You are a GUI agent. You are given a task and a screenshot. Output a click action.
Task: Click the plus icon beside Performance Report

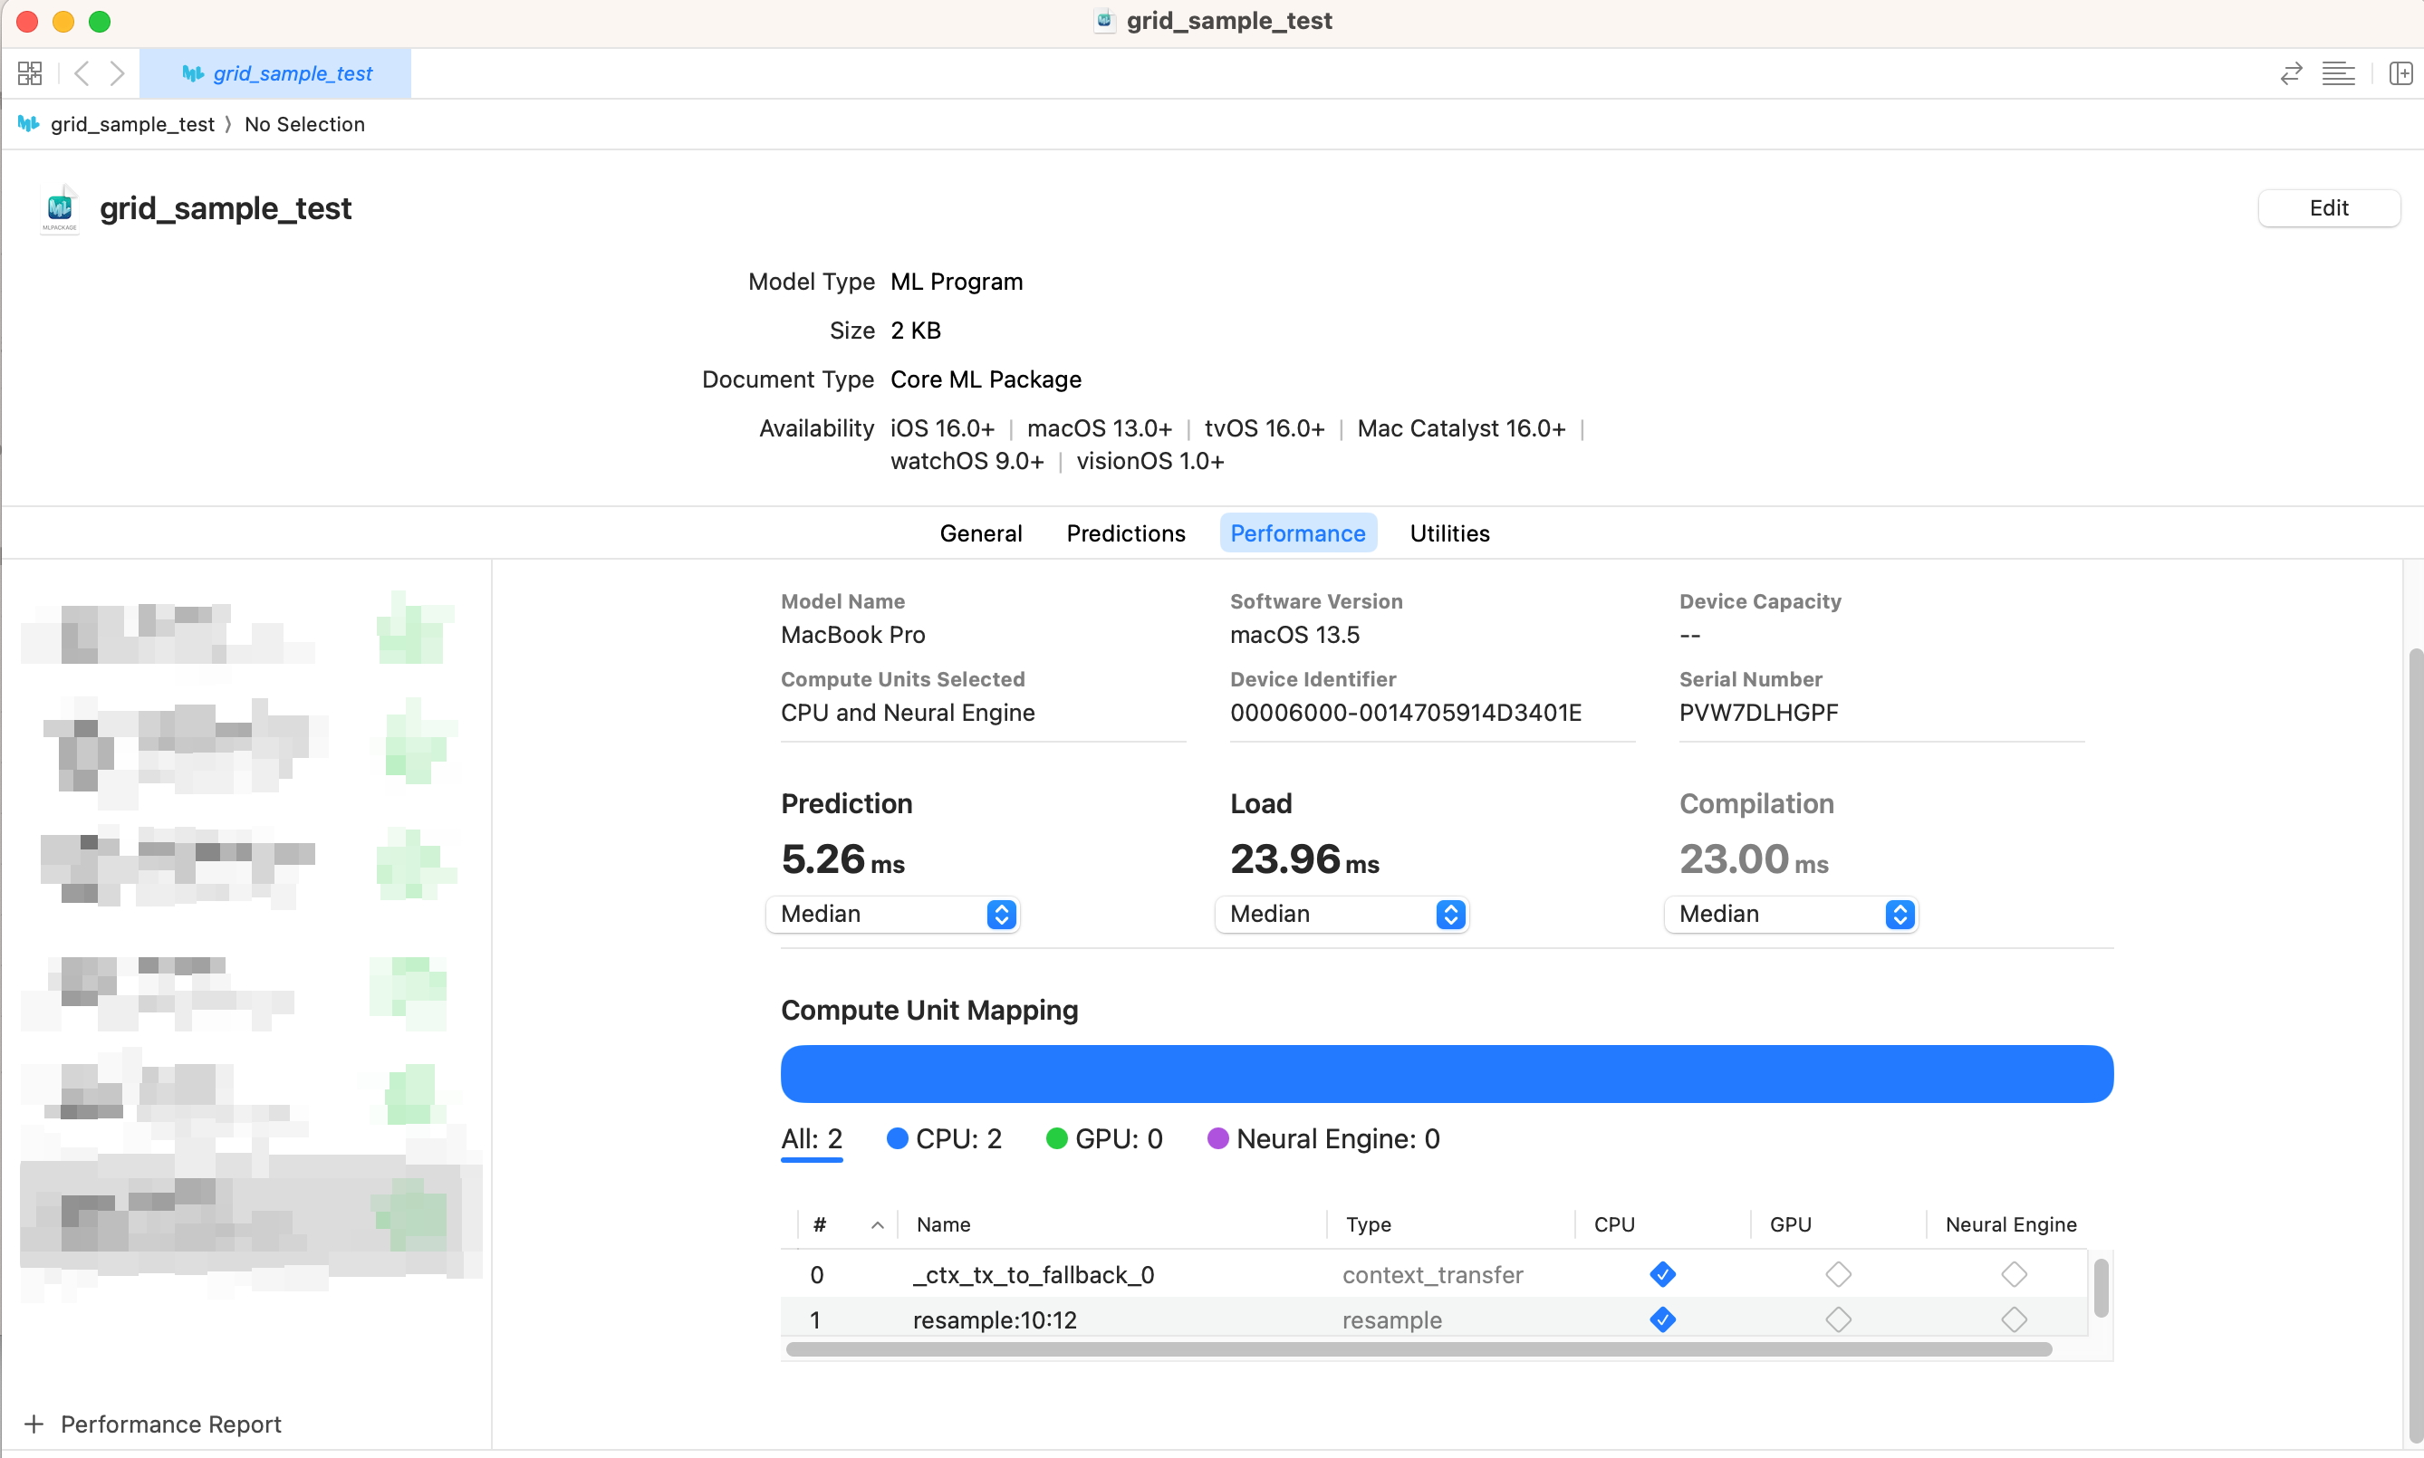(x=34, y=1424)
